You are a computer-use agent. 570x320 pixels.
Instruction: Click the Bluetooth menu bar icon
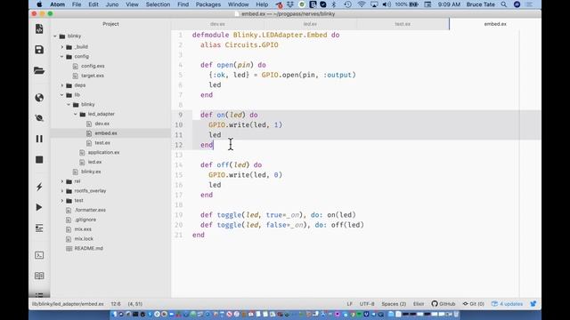coord(334,4)
